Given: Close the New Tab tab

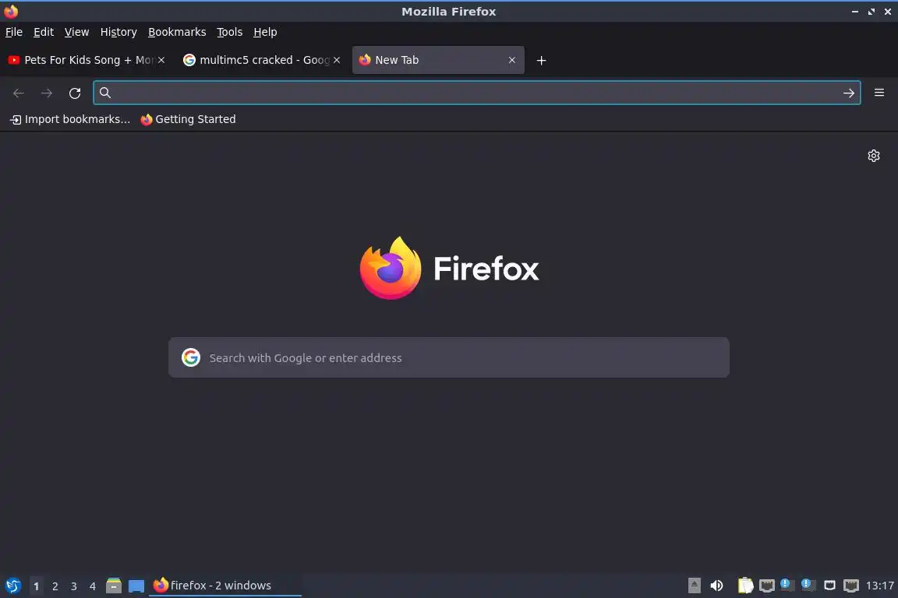Looking at the screenshot, I should tap(512, 60).
